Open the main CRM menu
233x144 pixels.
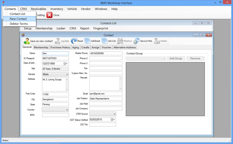24,9
